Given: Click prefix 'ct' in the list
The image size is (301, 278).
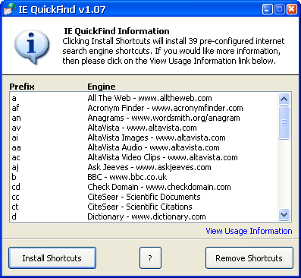Looking at the screenshot, I should [x=15, y=207].
